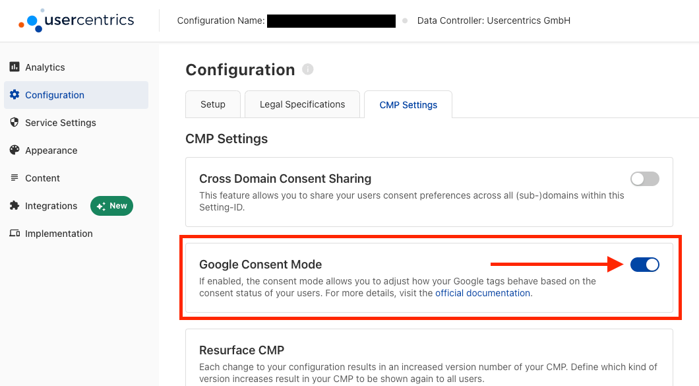
Task: Disable the Google Consent Mode toggle
Action: tap(645, 265)
